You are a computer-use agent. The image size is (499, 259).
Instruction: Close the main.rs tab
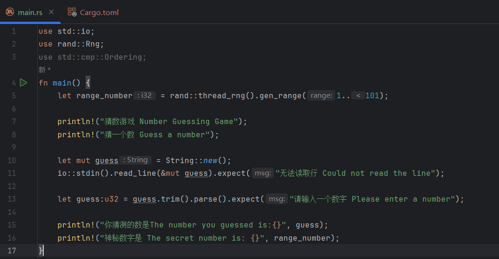(51, 12)
